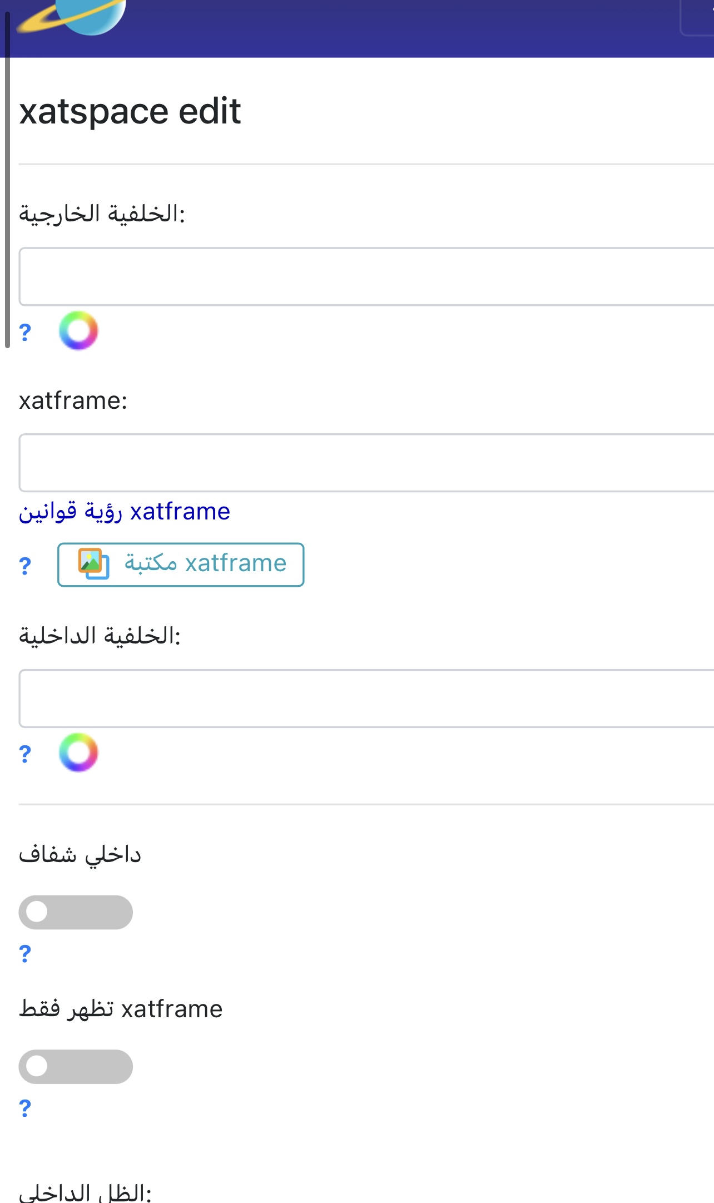Open the color wheel for الخلفية الداخلية

pyautogui.click(x=78, y=753)
